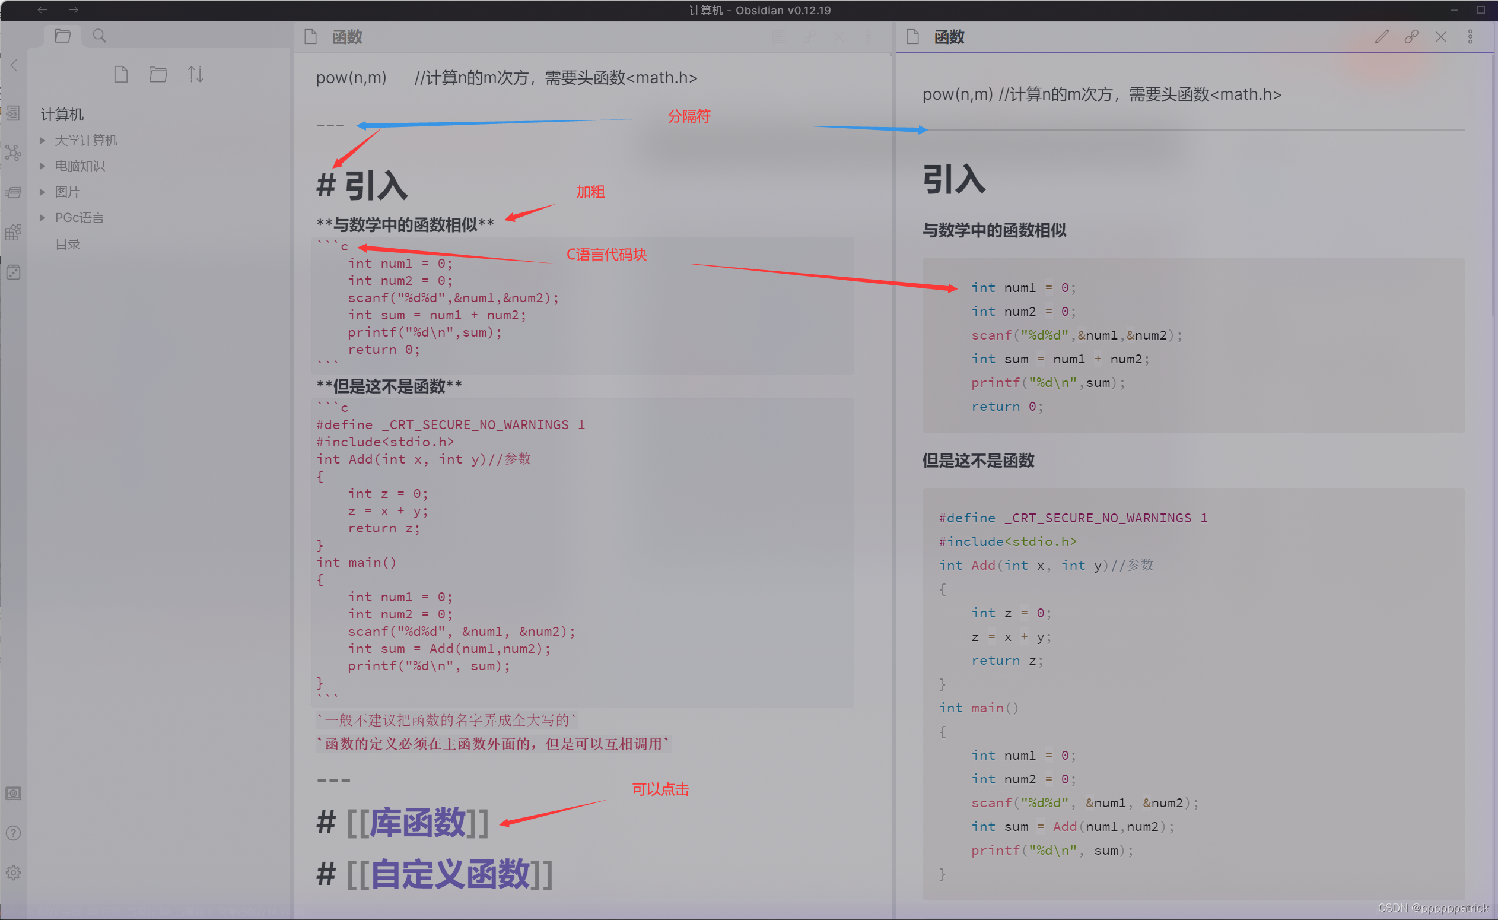Screen dimensions: 1498x920
Task: Click the new folder icon
Action: [x=158, y=74]
